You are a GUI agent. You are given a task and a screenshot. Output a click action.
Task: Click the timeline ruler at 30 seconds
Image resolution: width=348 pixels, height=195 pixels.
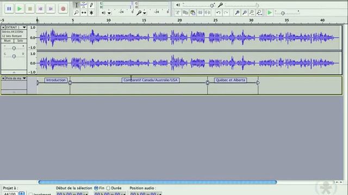click(251, 21)
